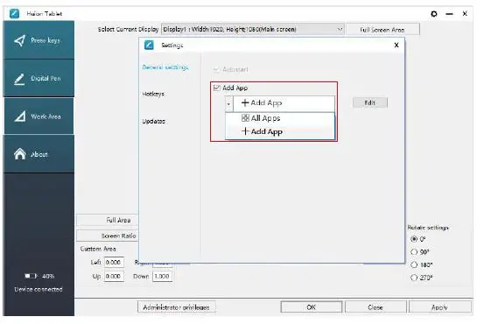Image resolution: width=484 pixels, height=324 pixels.
Task: Click the Left custom area field
Action: point(114,262)
